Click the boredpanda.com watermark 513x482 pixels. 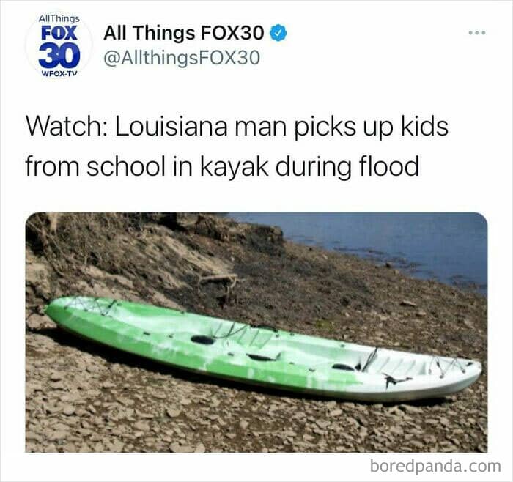tap(435, 467)
